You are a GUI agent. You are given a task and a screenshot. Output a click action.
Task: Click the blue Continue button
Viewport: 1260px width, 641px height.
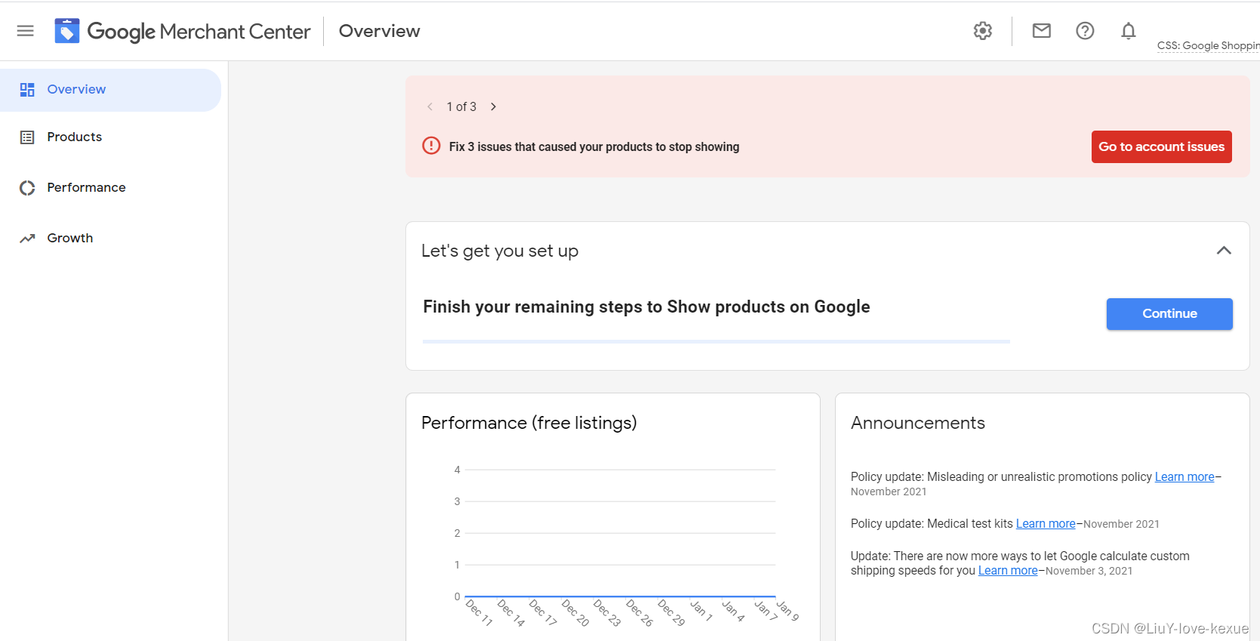1169,314
